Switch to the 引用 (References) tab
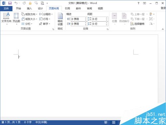 67,8
